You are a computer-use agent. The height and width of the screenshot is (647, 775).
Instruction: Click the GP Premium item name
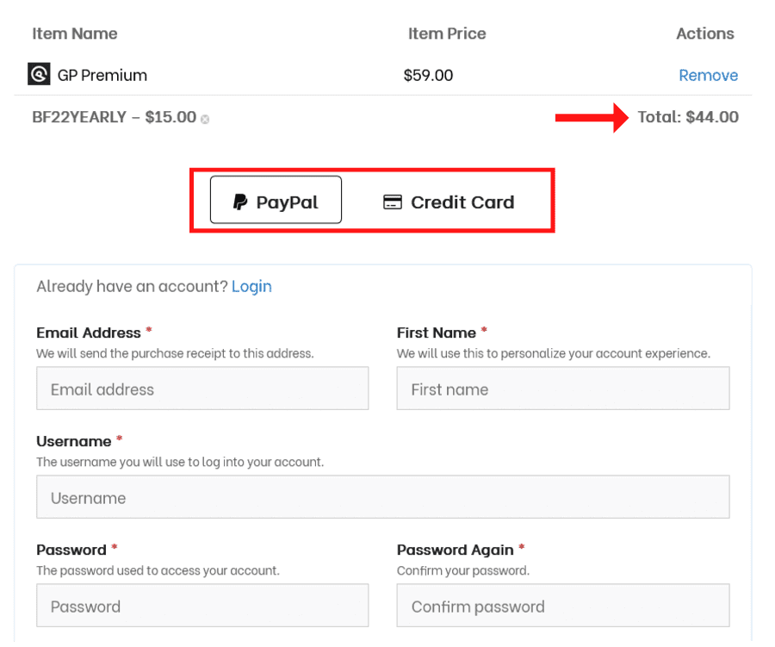tap(102, 75)
